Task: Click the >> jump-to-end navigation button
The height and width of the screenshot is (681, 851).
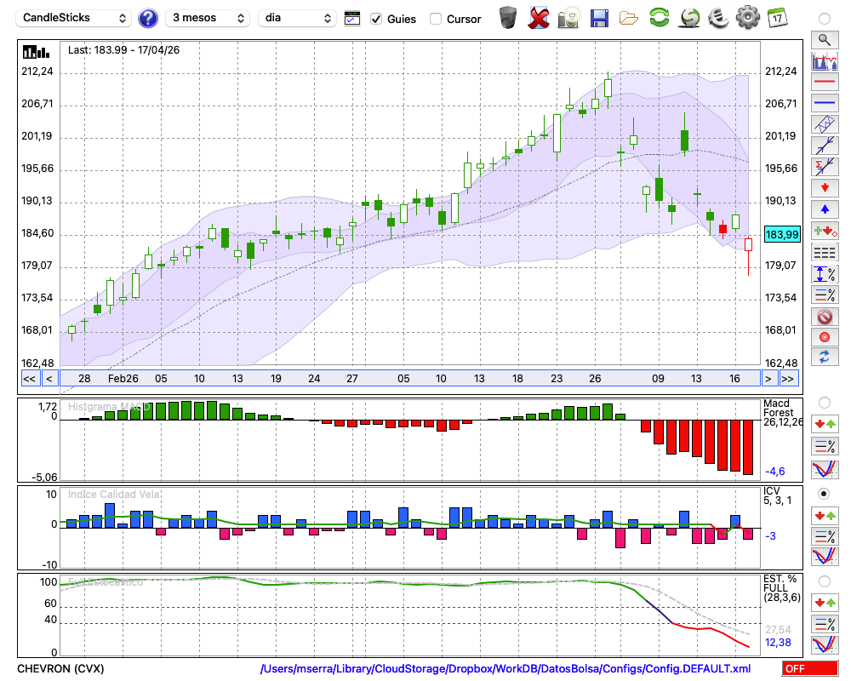Action: (787, 379)
